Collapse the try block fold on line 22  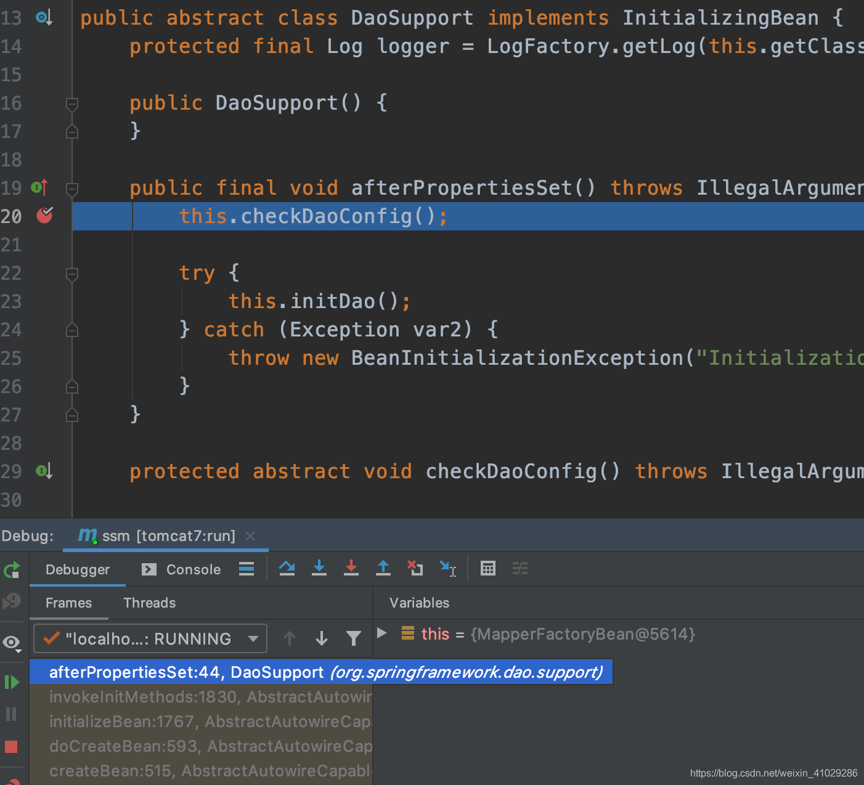click(x=72, y=274)
